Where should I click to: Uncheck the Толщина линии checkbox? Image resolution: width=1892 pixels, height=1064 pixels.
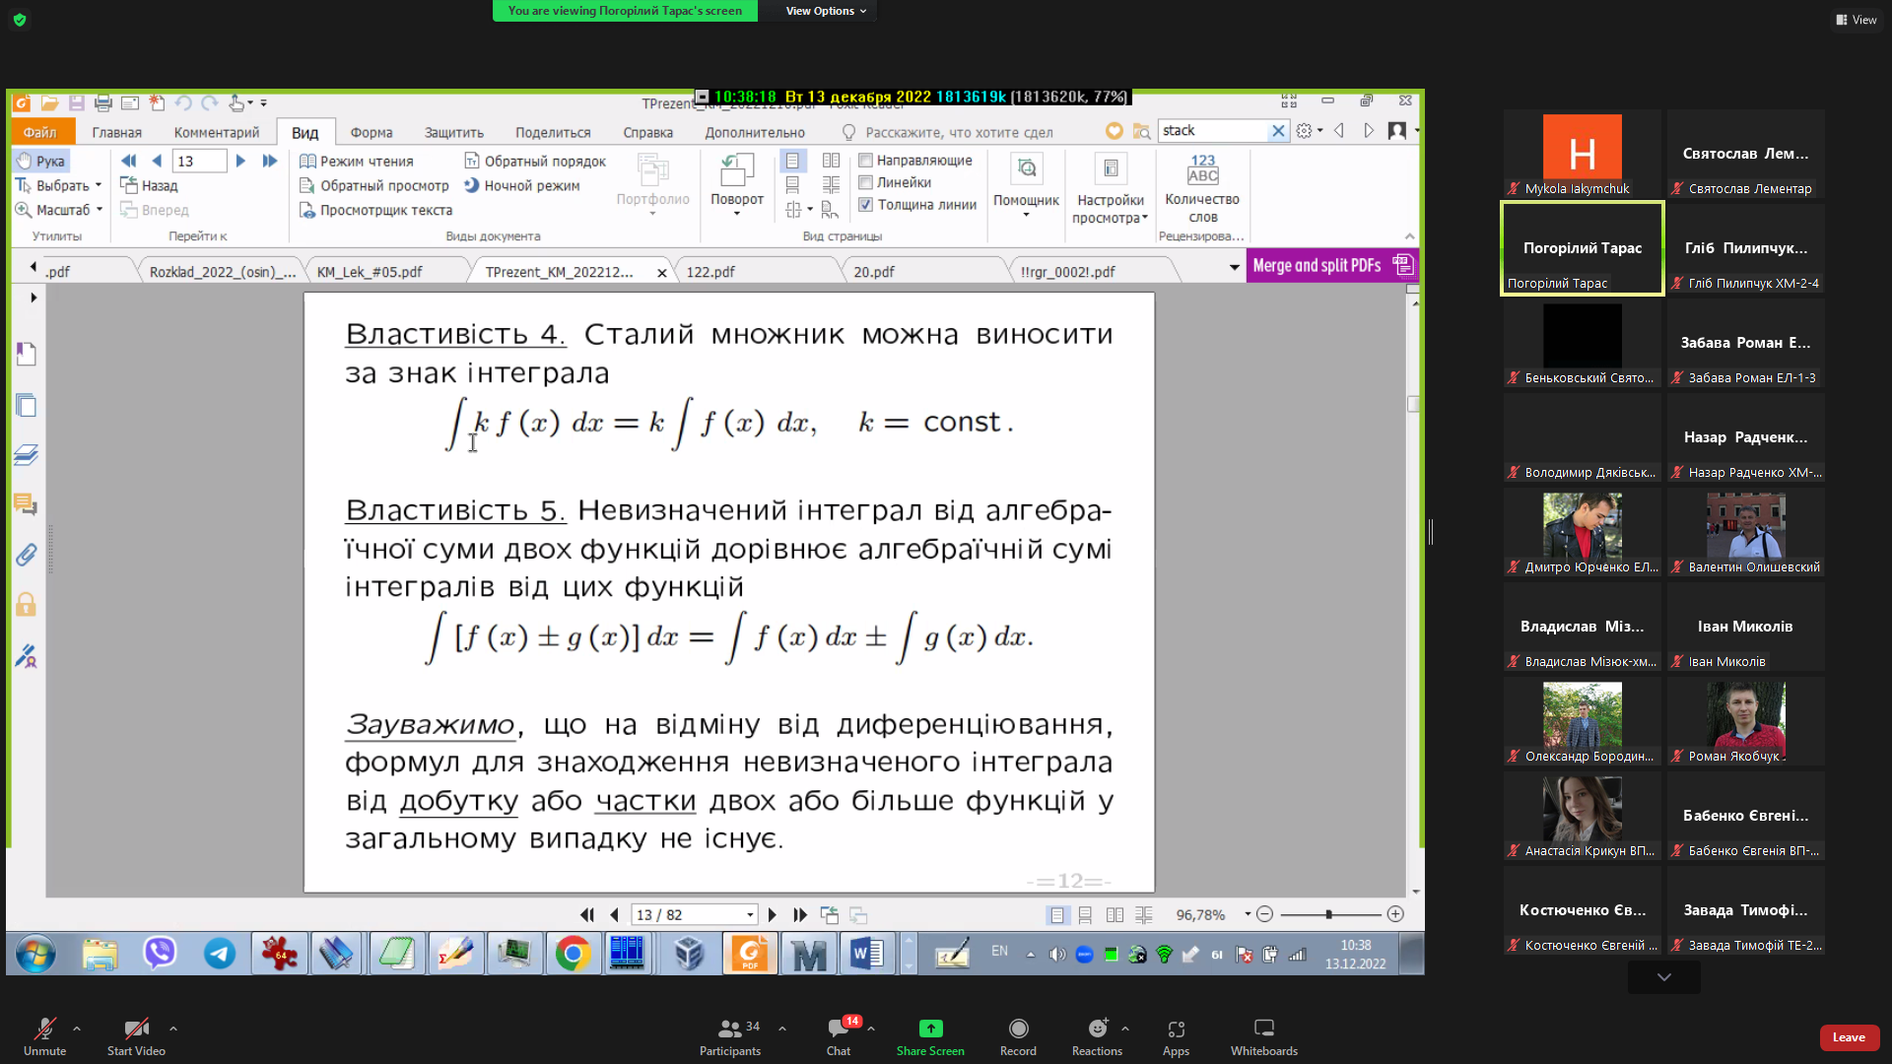point(865,205)
